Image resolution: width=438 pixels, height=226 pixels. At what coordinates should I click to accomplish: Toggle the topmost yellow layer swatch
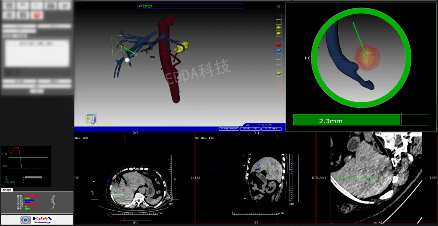[279, 28]
